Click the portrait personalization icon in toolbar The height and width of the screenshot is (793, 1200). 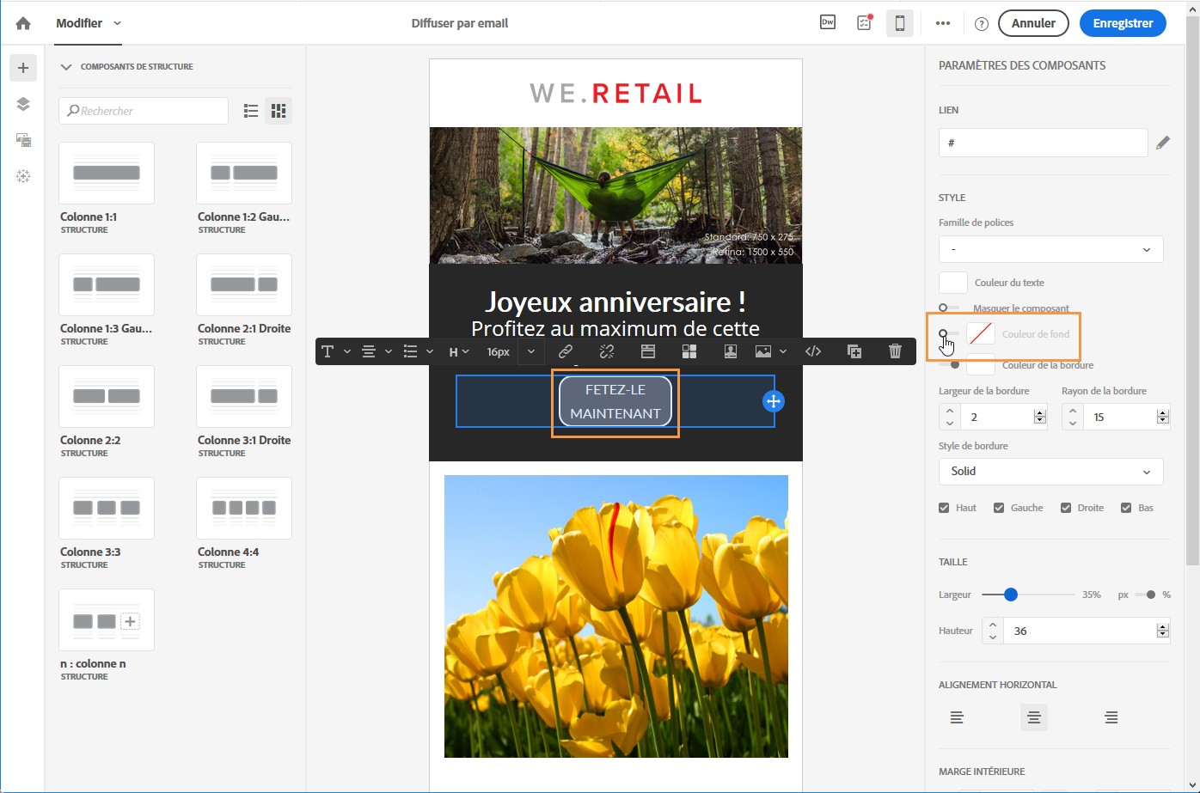[x=731, y=351]
